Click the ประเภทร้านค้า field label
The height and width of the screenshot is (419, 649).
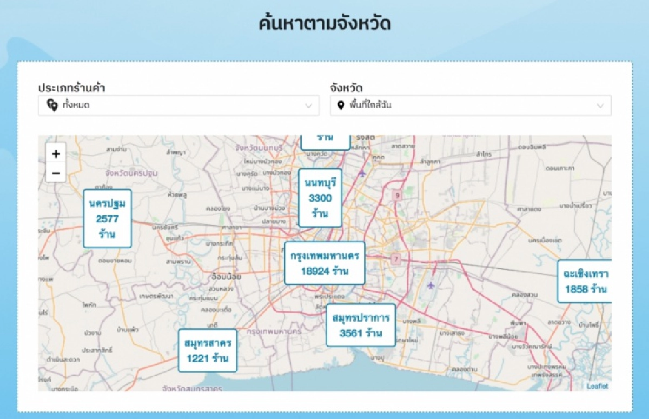pyautogui.click(x=71, y=88)
